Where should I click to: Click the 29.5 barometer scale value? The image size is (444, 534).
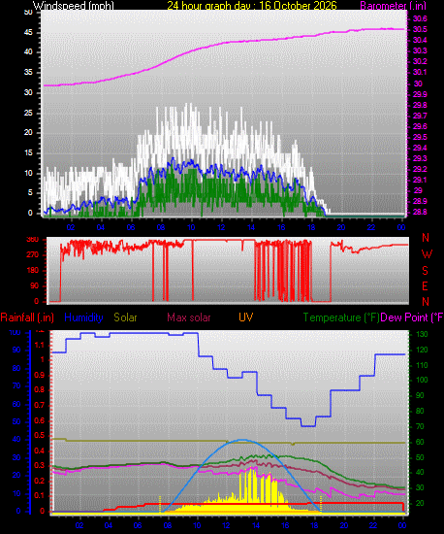420,137
